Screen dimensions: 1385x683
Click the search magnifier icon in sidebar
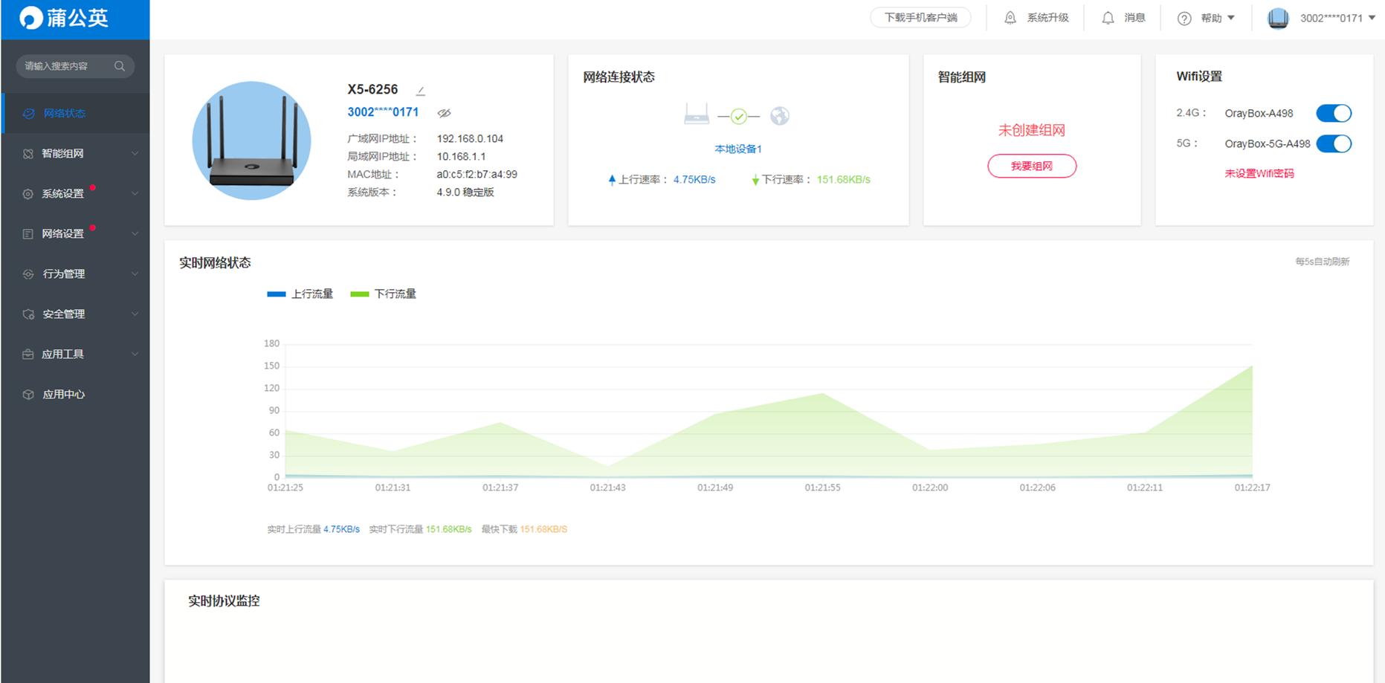click(119, 66)
